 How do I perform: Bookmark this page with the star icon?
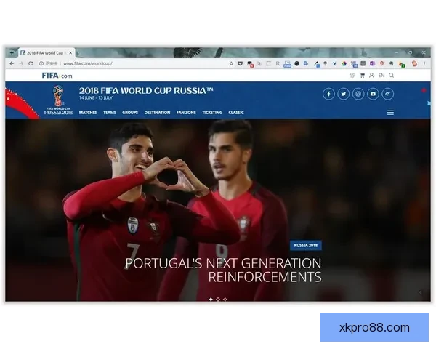click(x=231, y=63)
